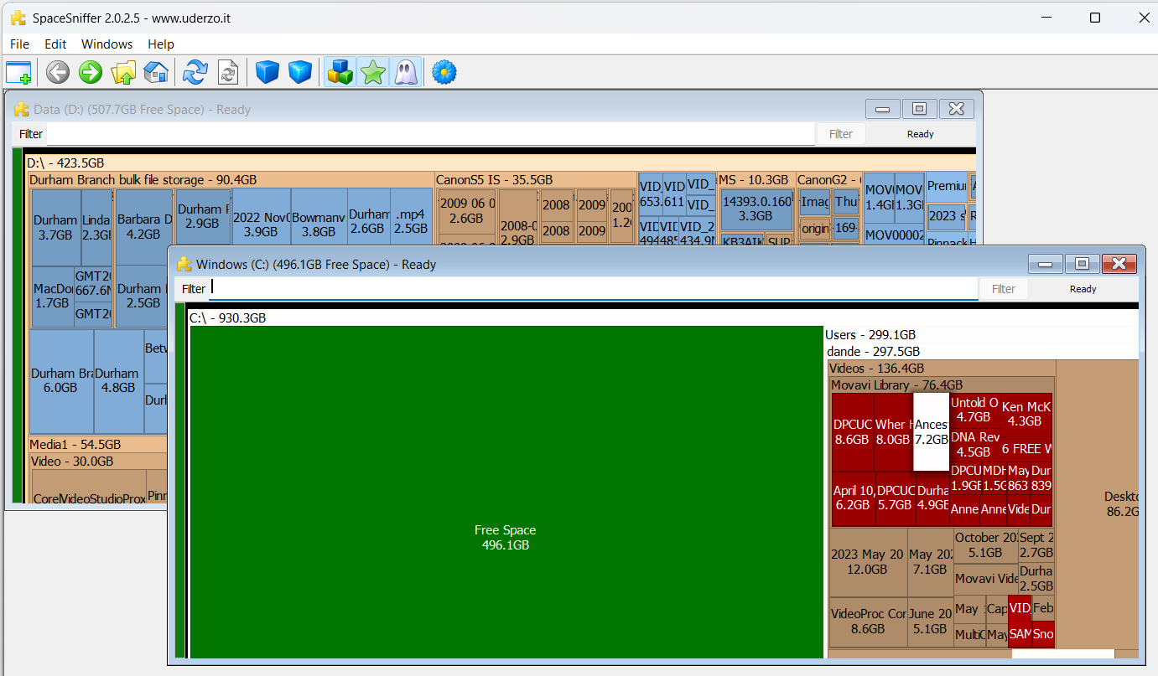Click the green Go Forward arrow
Image resolution: width=1158 pixels, height=676 pixels.
90,73
